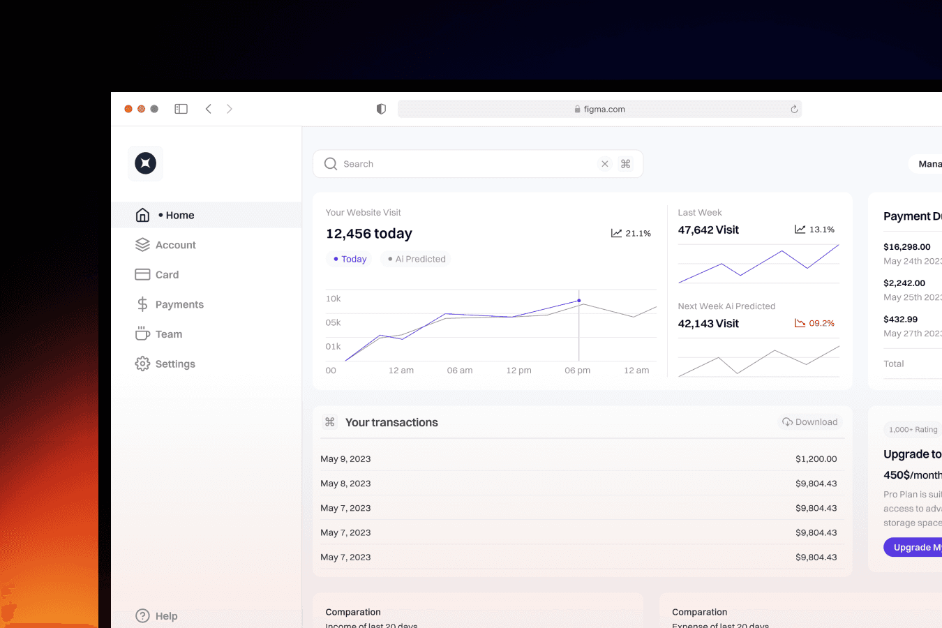The width and height of the screenshot is (942, 628).
Task: Reload the page with the refresh icon
Action: (794, 109)
